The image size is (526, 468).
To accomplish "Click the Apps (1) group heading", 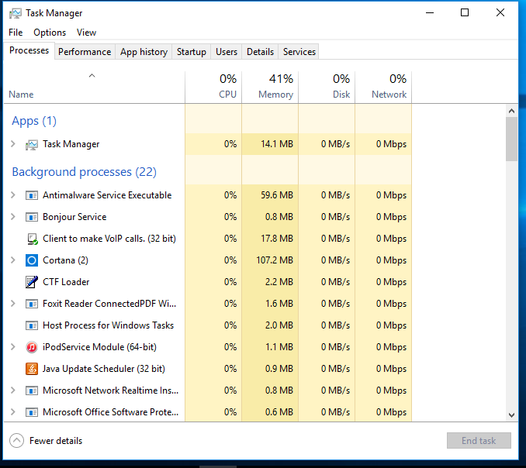I will coord(34,121).
